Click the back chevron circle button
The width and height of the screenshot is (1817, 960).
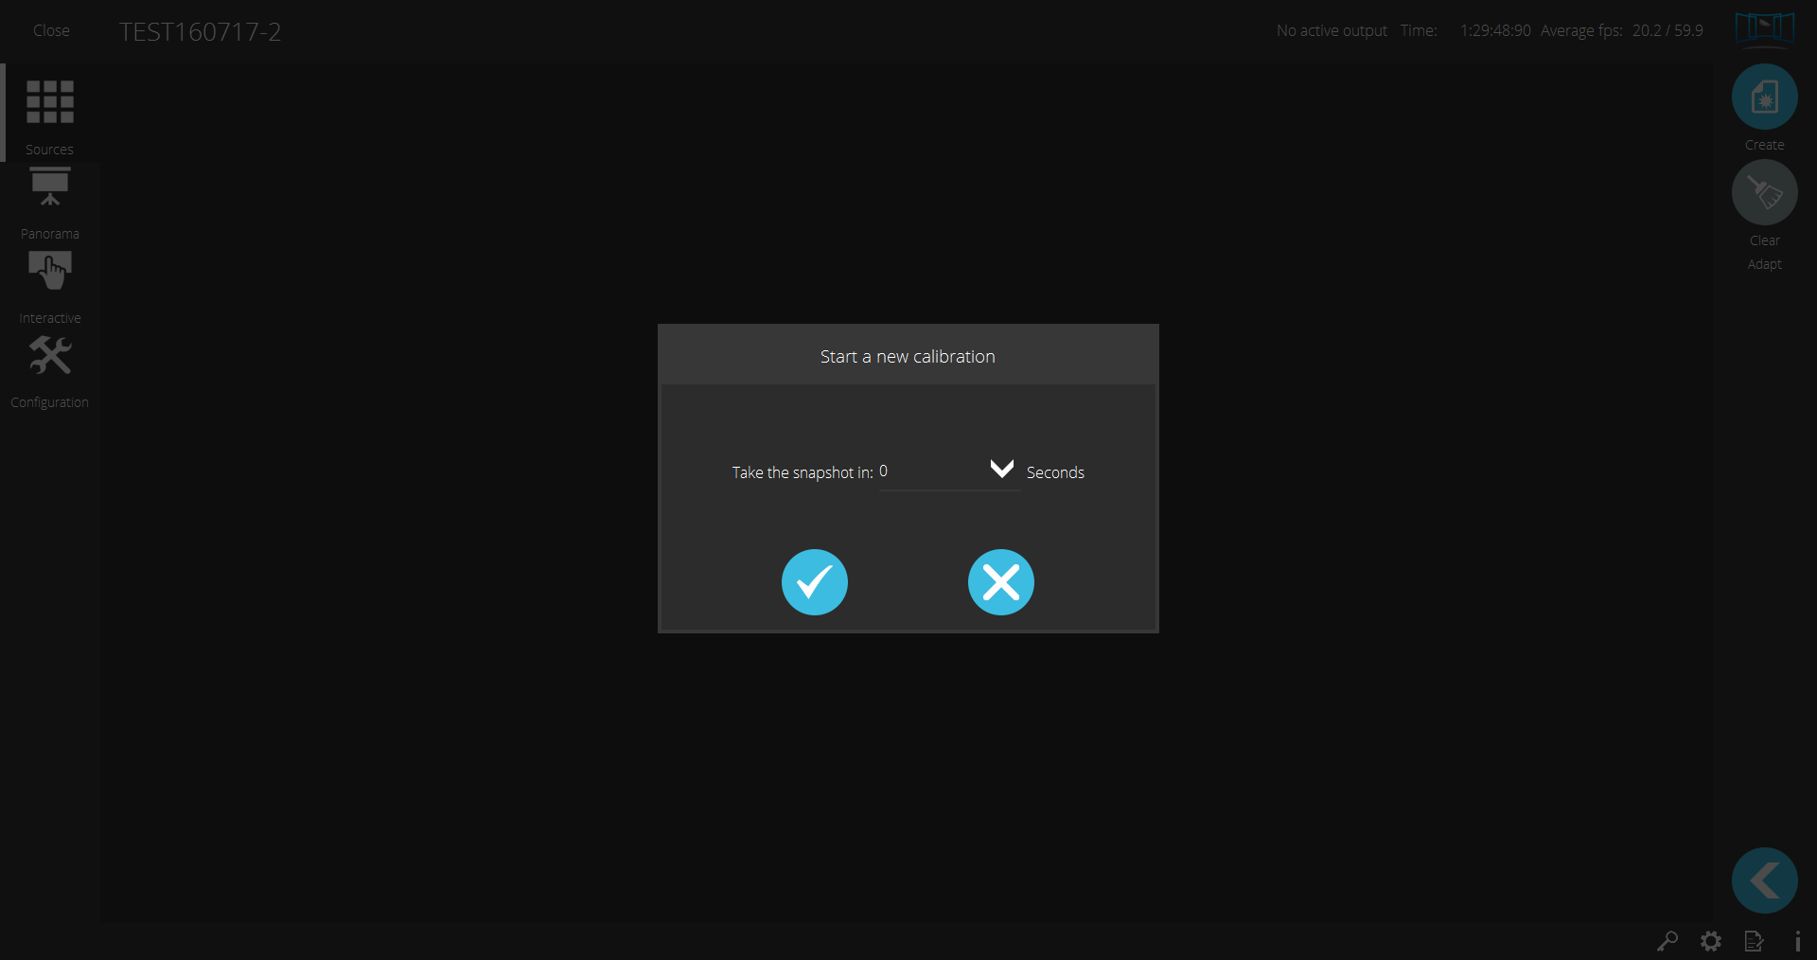[x=1764, y=880]
